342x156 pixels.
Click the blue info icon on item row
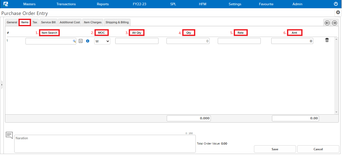click(87, 41)
